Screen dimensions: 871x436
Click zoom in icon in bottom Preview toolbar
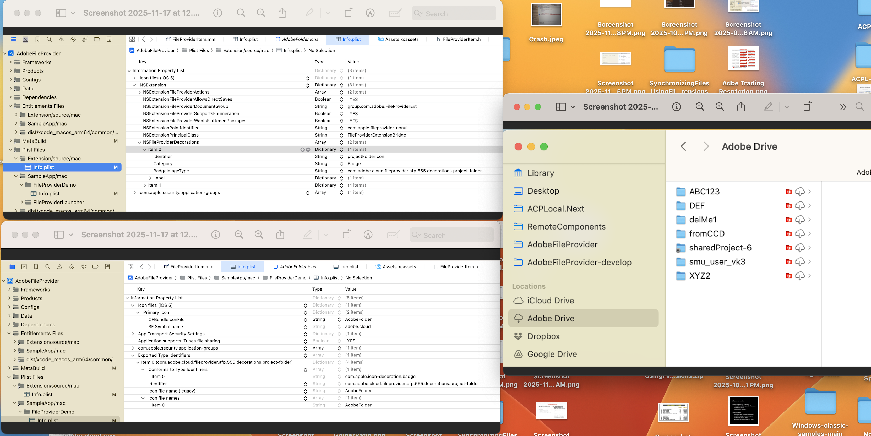click(259, 235)
